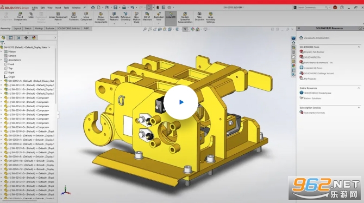Select the DisplayManager color ball tab
The height and width of the screenshot is (203, 364).
pos(34,38)
